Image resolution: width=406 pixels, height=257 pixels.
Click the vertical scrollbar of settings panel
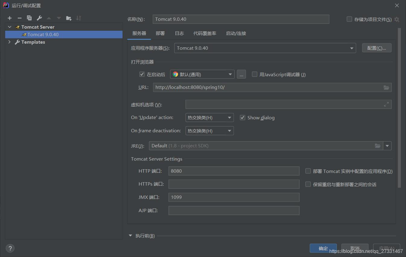[x=399, y=108]
